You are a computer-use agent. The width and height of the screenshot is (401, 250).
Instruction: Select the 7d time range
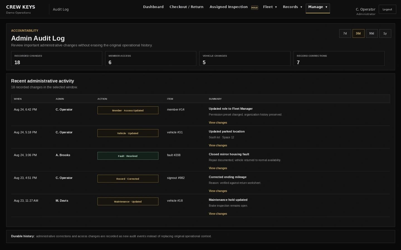tap(345, 33)
